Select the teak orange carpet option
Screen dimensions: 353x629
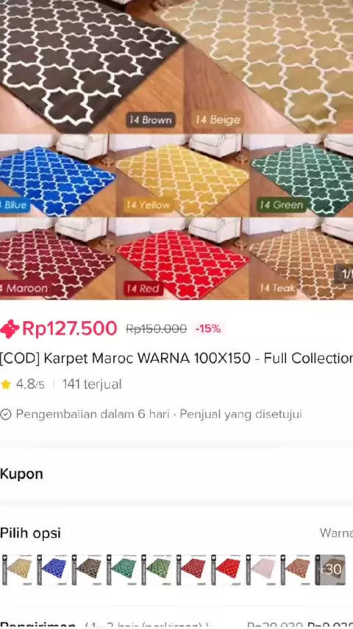pyautogui.click(x=296, y=569)
